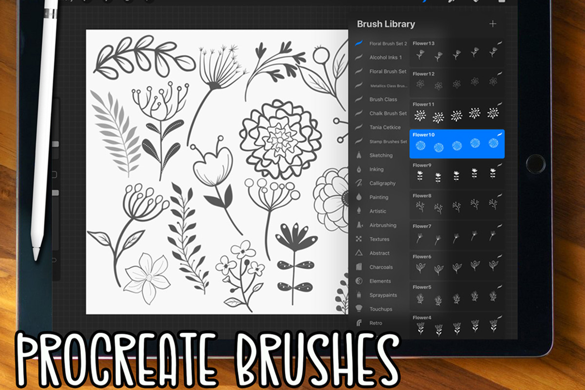Image resolution: width=585 pixels, height=390 pixels.
Task: Choose the Flower8 sprig brush
Action: tap(457, 205)
